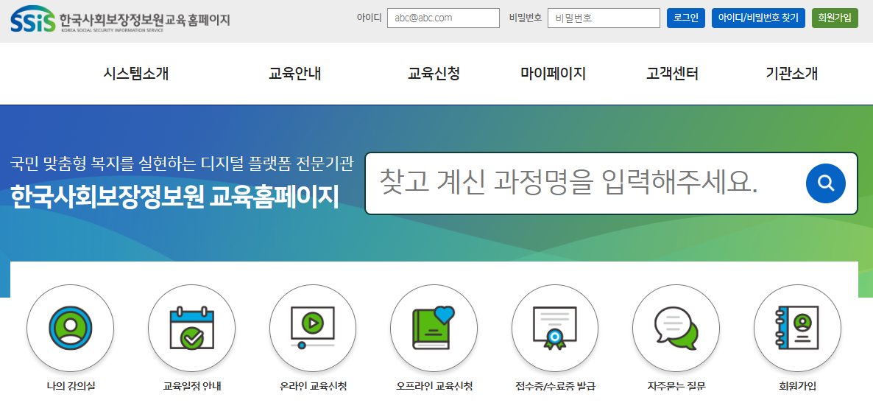Viewport: 873px width, 414px height.
Task: Click the magnifier search button
Action: click(x=826, y=183)
